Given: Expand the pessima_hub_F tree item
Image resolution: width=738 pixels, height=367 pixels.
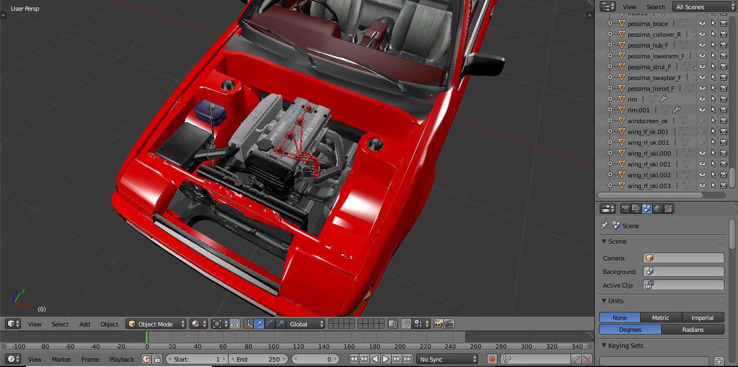Looking at the screenshot, I should 610,45.
